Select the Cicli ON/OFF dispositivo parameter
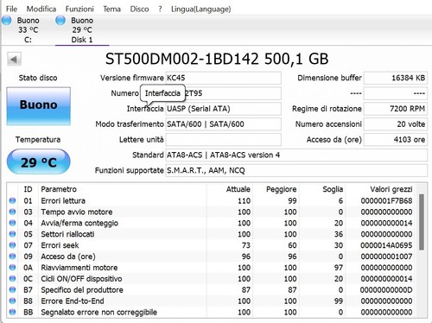Viewport: 432px width, 323px height. click(x=81, y=279)
